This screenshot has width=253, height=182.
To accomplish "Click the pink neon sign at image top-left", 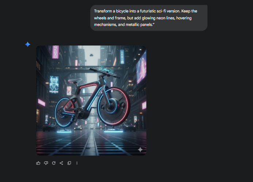I will (55, 52).
